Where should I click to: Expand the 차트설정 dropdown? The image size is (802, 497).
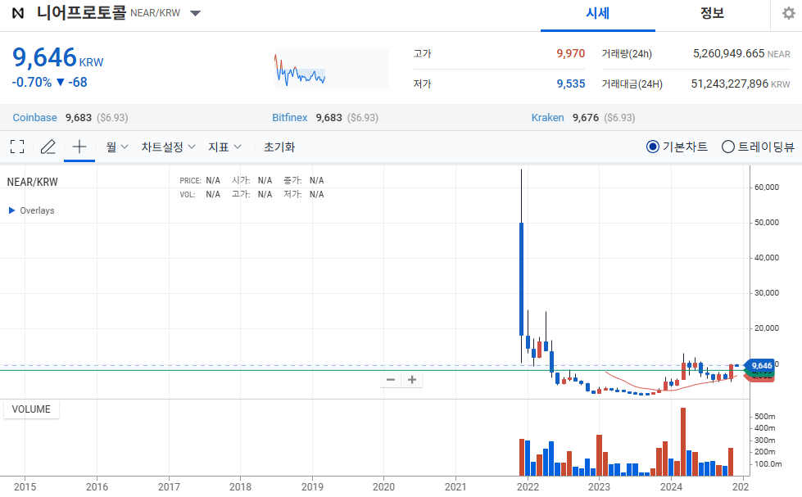pyautogui.click(x=168, y=147)
